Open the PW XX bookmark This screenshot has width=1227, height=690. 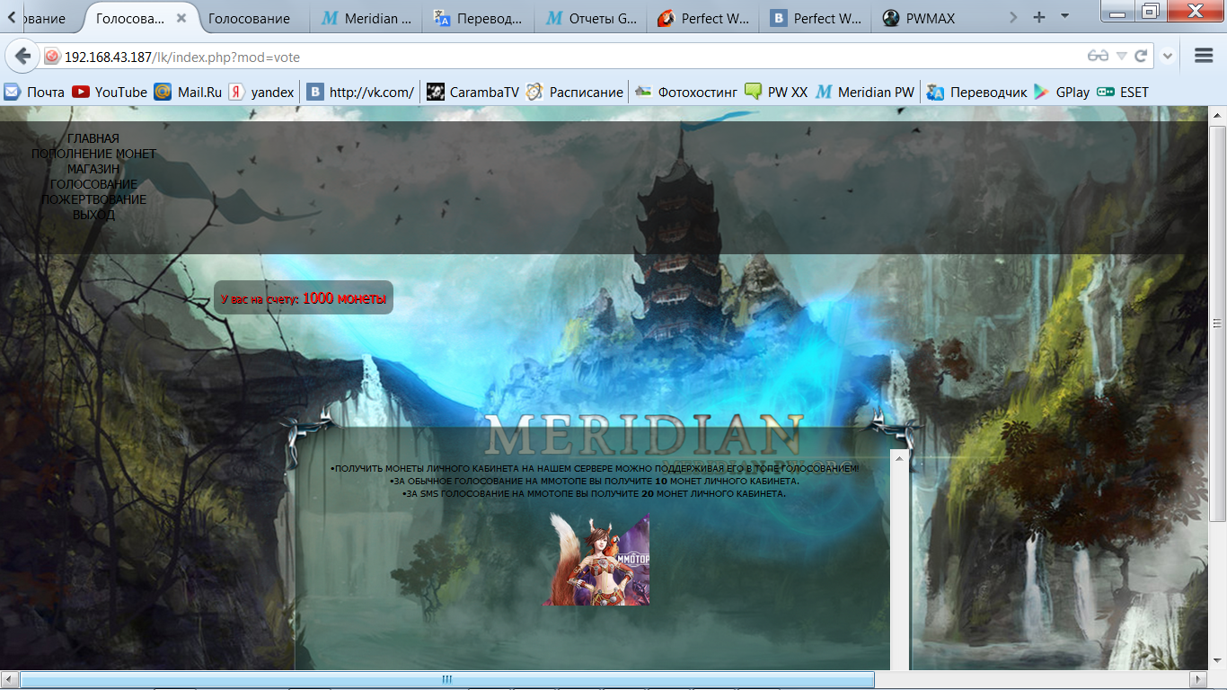(776, 92)
